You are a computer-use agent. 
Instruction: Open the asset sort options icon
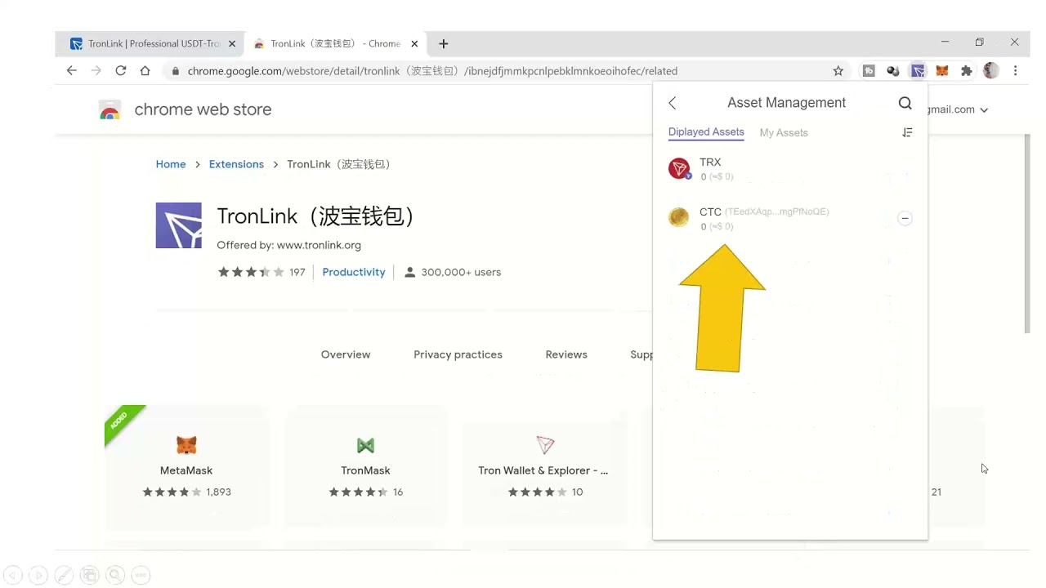[907, 132]
